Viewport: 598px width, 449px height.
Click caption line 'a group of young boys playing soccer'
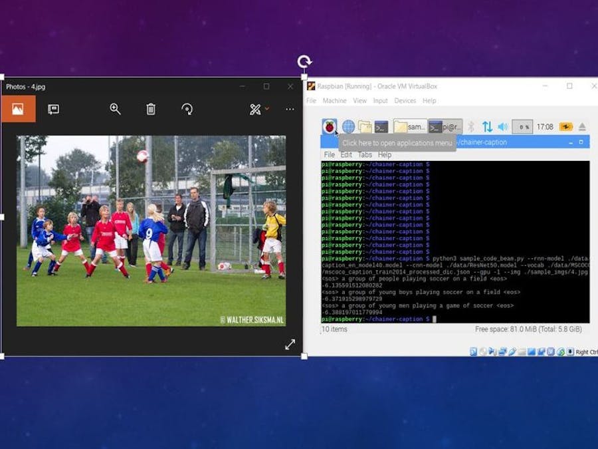(x=421, y=292)
